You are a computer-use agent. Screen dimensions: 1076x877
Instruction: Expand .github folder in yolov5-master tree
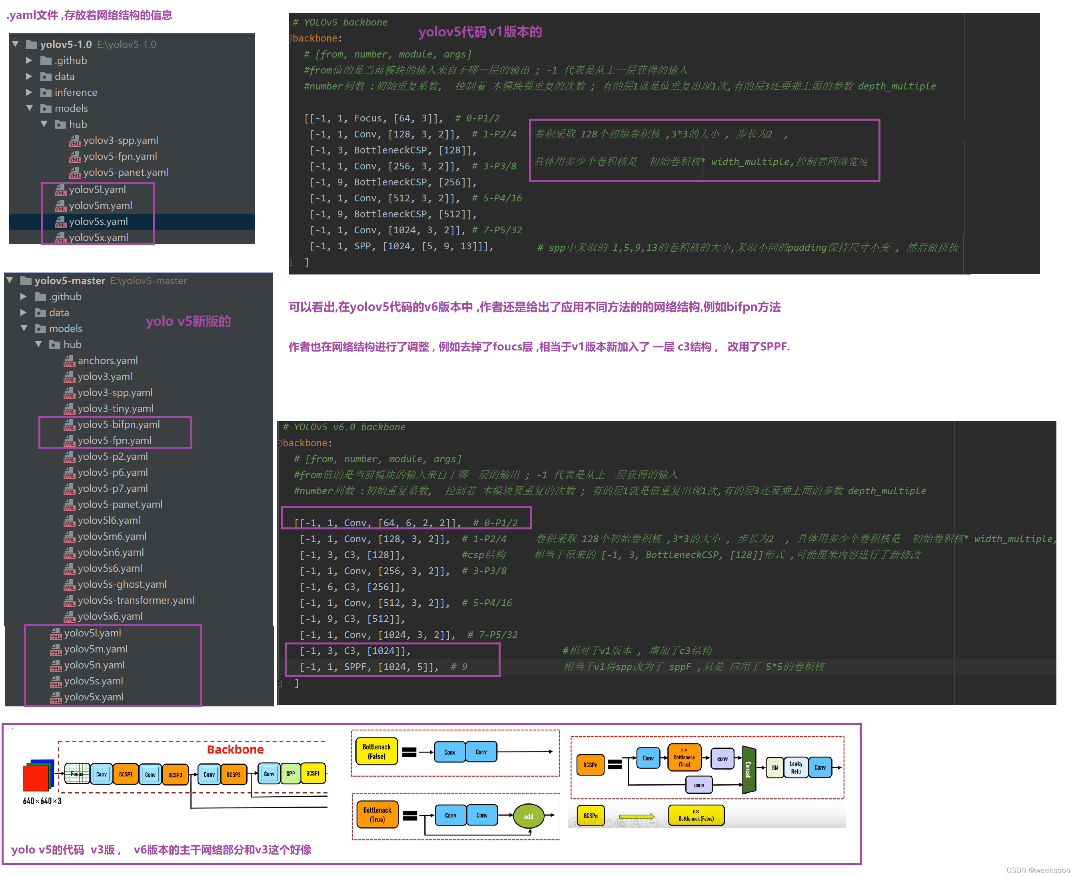pyautogui.click(x=24, y=296)
